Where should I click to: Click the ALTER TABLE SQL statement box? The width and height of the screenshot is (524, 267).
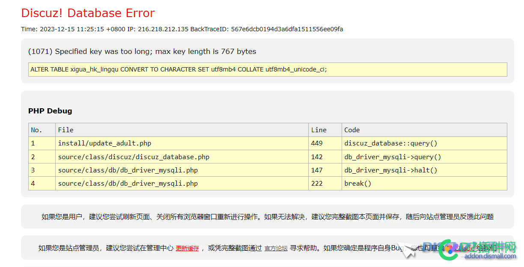coord(268,69)
